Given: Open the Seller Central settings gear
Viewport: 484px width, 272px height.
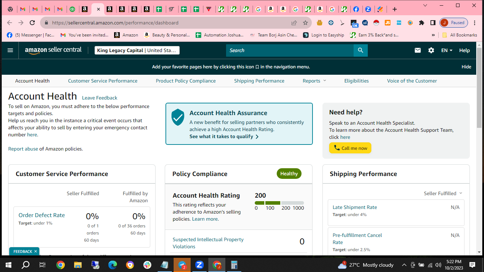Looking at the screenshot, I should [x=431, y=50].
